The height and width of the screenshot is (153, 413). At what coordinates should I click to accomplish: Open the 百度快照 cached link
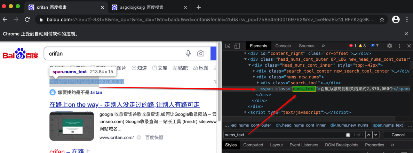(154, 137)
